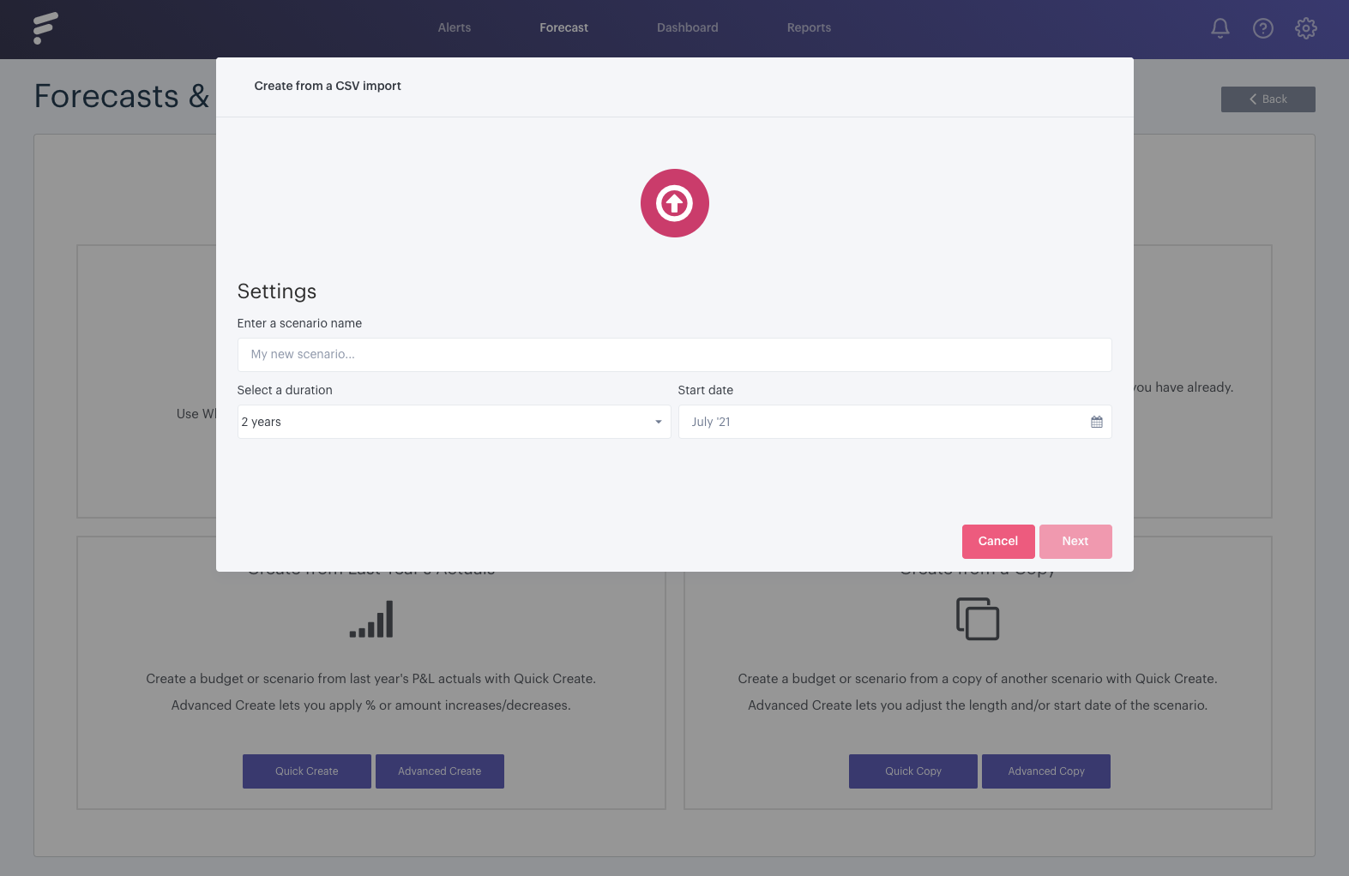
Task: Click the Settings heading text
Action: [277, 291]
